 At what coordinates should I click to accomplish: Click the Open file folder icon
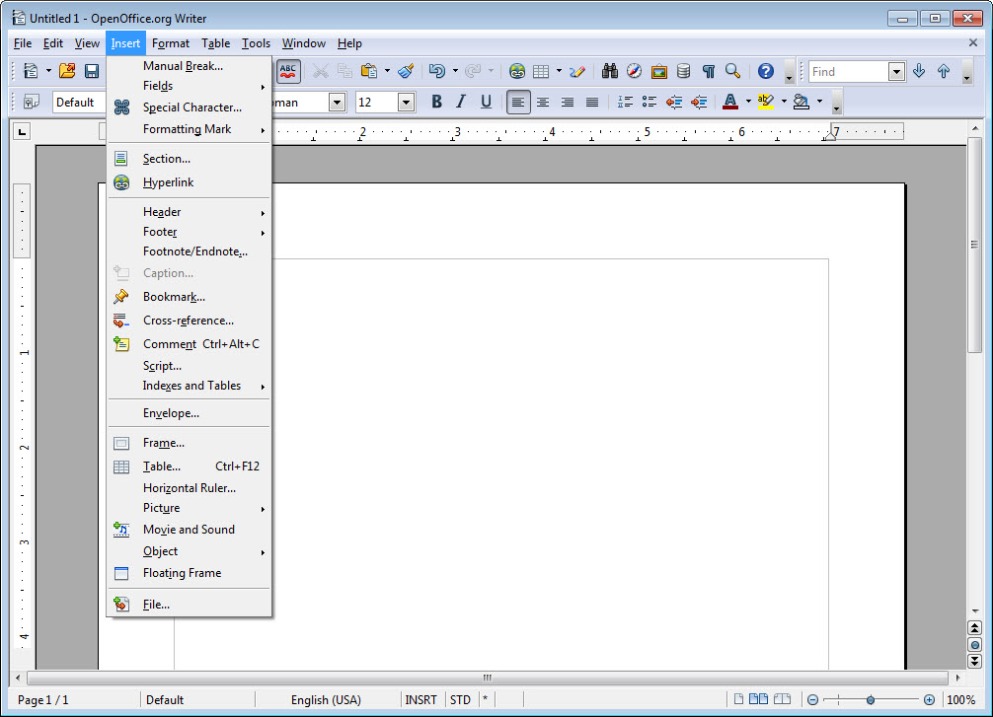[67, 71]
